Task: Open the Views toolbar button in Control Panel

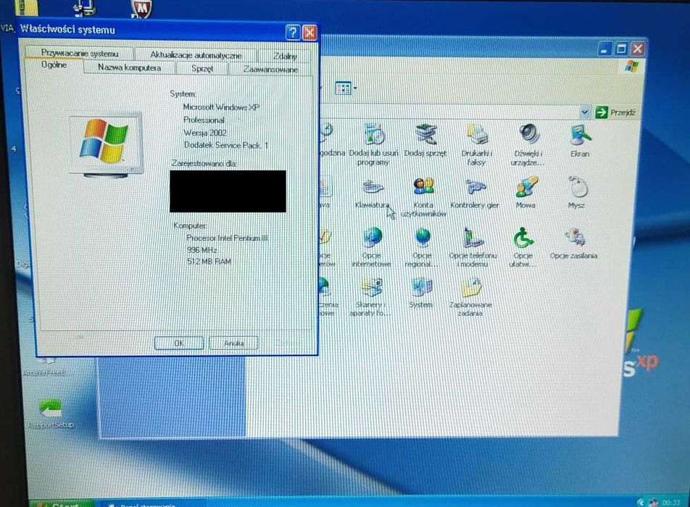Action: point(346,88)
